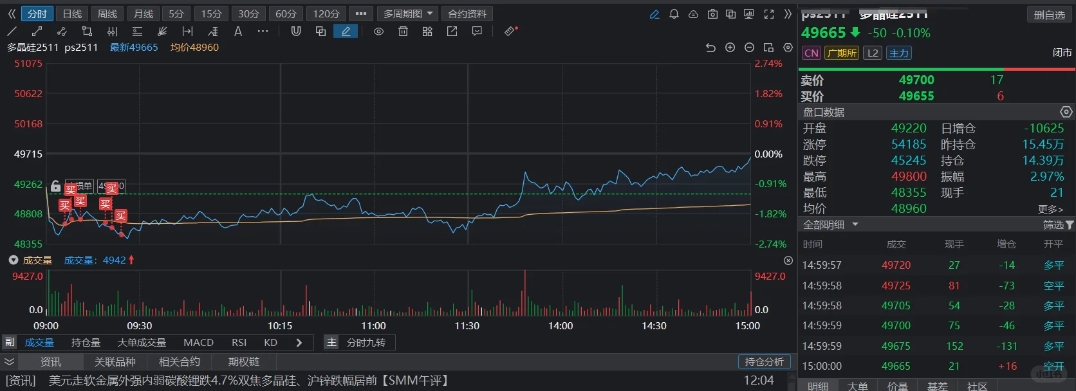Viewport: 1076px width, 391px height.
Task: Select the parallel channel lines tool
Action: 112,31
